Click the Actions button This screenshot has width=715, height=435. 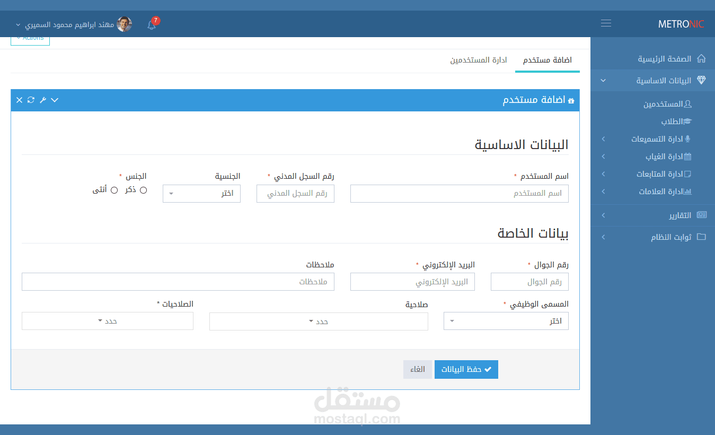click(x=30, y=40)
